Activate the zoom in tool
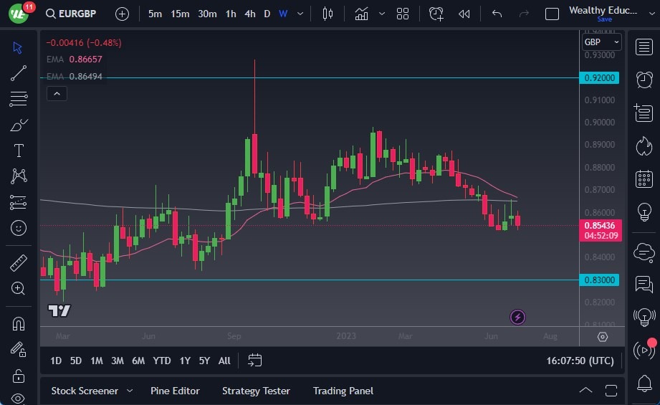 [x=18, y=288]
